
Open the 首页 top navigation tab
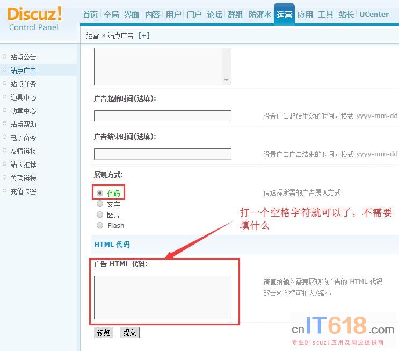90,15
